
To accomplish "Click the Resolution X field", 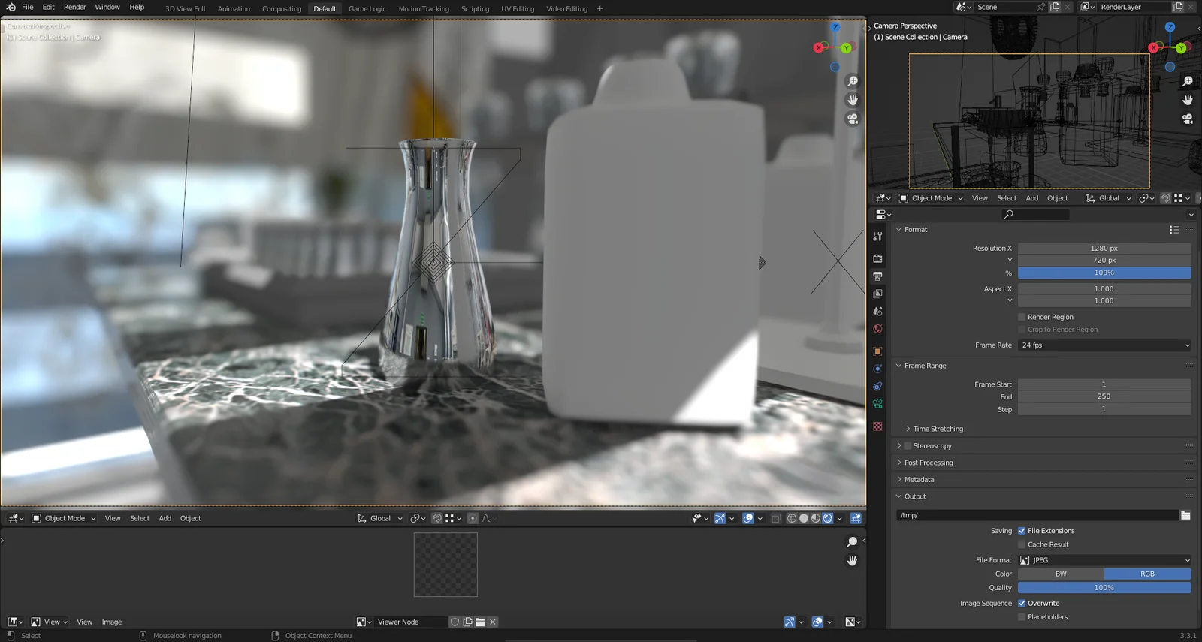I will click(x=1104, y=249).
